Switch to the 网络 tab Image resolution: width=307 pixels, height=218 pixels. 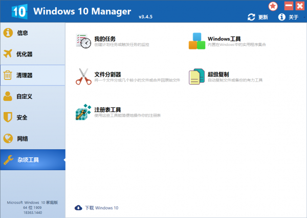pyautogui.click(x=33, y=139)
